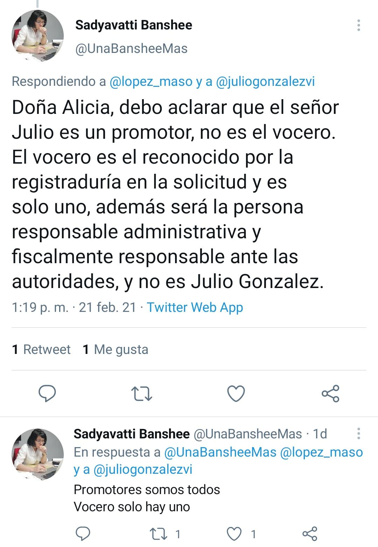Viewport: 378px width, 547px height.
Task: Reply to the main tweet
Action: coord(47,393)
